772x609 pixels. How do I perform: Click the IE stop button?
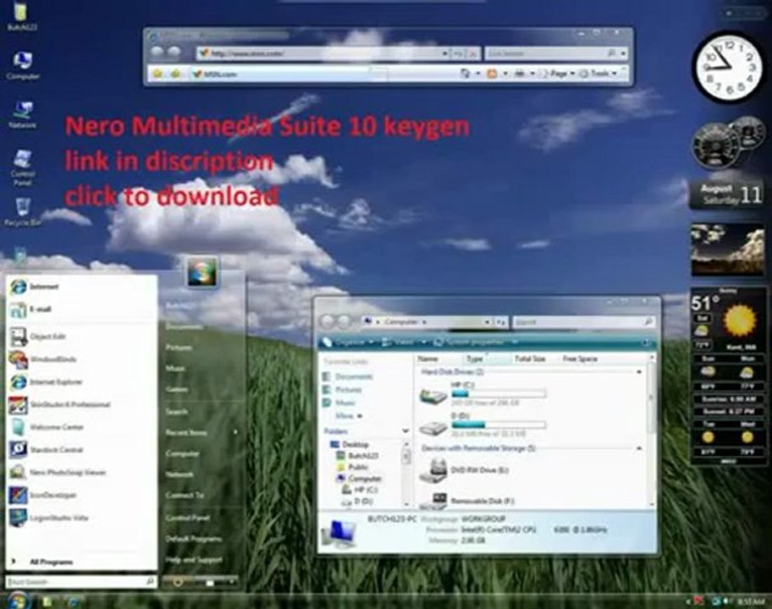pos(472,53)
